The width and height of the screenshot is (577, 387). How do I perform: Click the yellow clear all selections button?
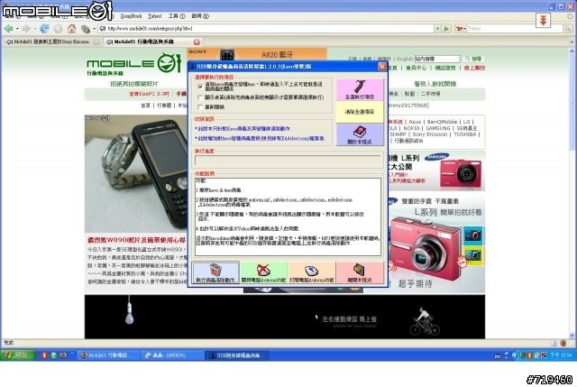tap(360, 112)
